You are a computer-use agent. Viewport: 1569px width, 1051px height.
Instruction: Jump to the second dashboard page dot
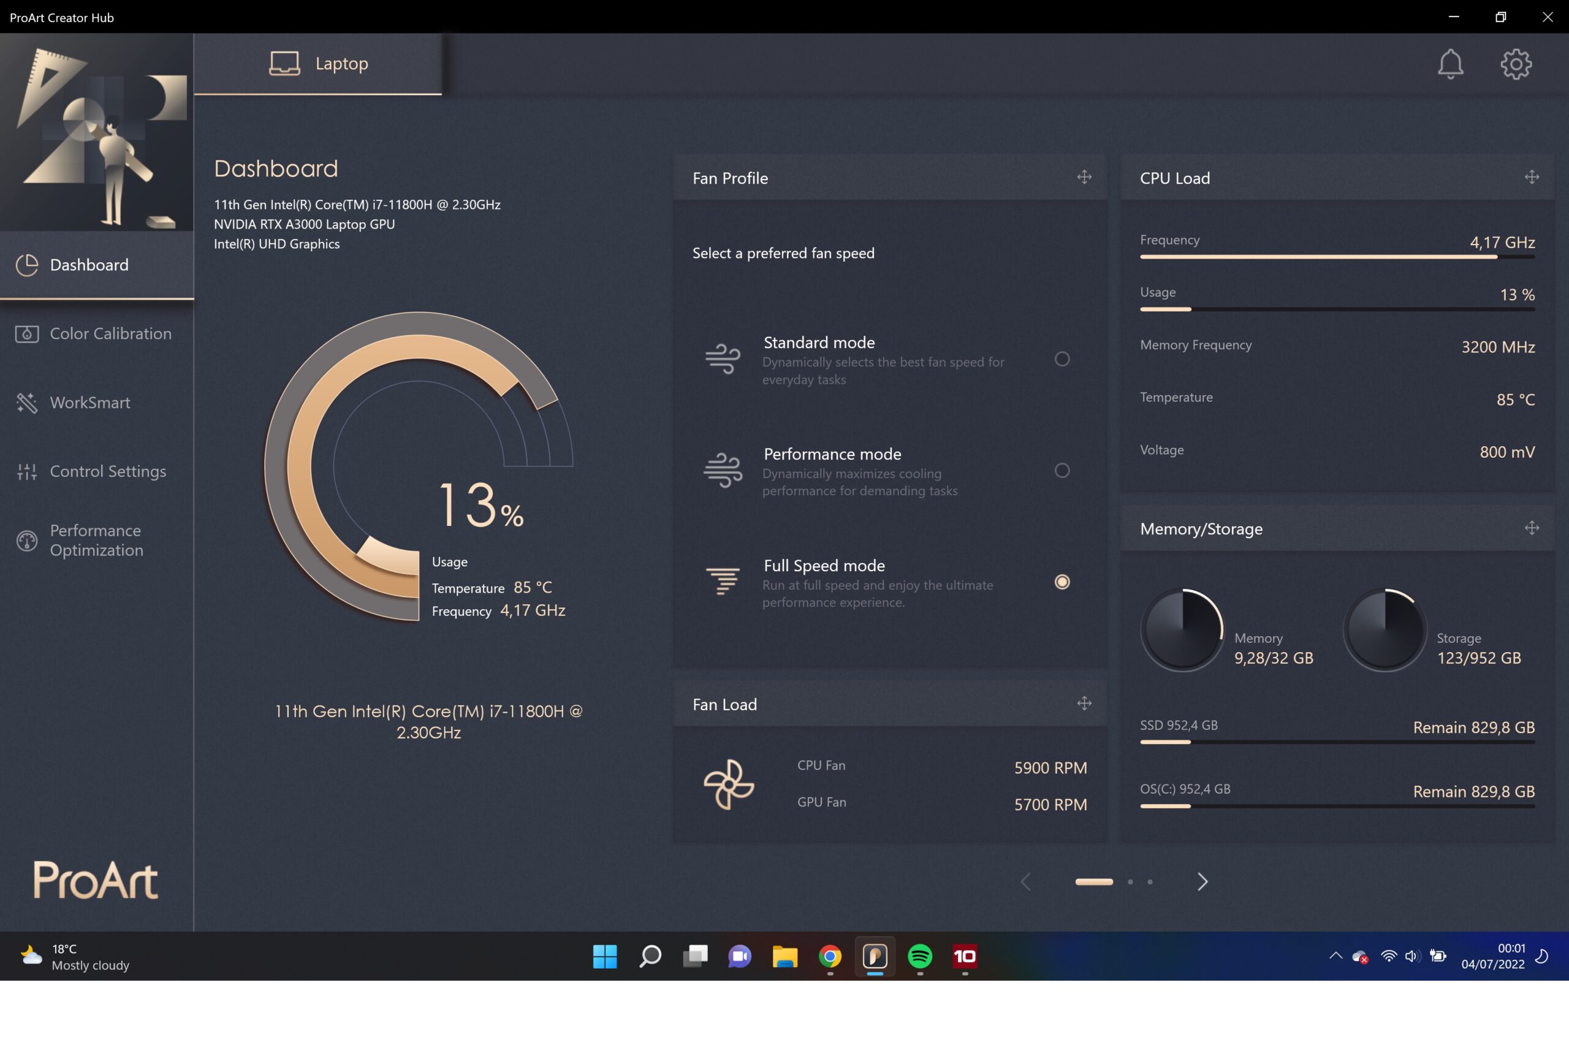click(1130, 881)
